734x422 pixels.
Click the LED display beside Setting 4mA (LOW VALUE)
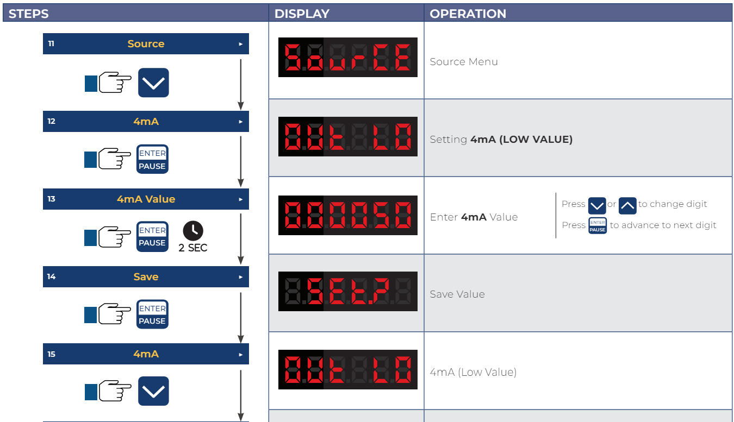(348, 136)
